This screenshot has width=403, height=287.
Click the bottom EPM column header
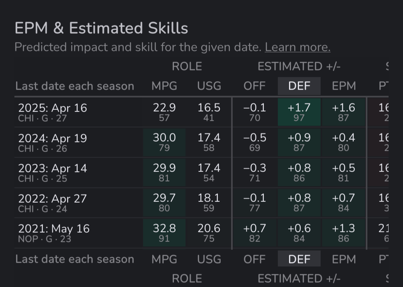click(x=343, y=259)
